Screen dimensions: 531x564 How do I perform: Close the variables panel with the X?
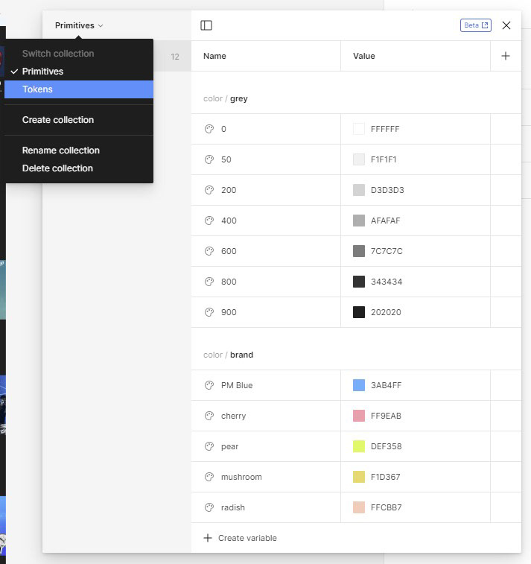pyautogui.click(x=506, y=25)
